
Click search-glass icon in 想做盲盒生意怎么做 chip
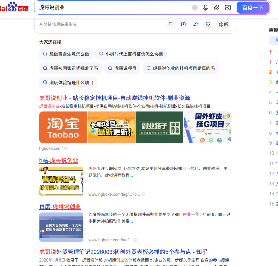tap(45, 54)
